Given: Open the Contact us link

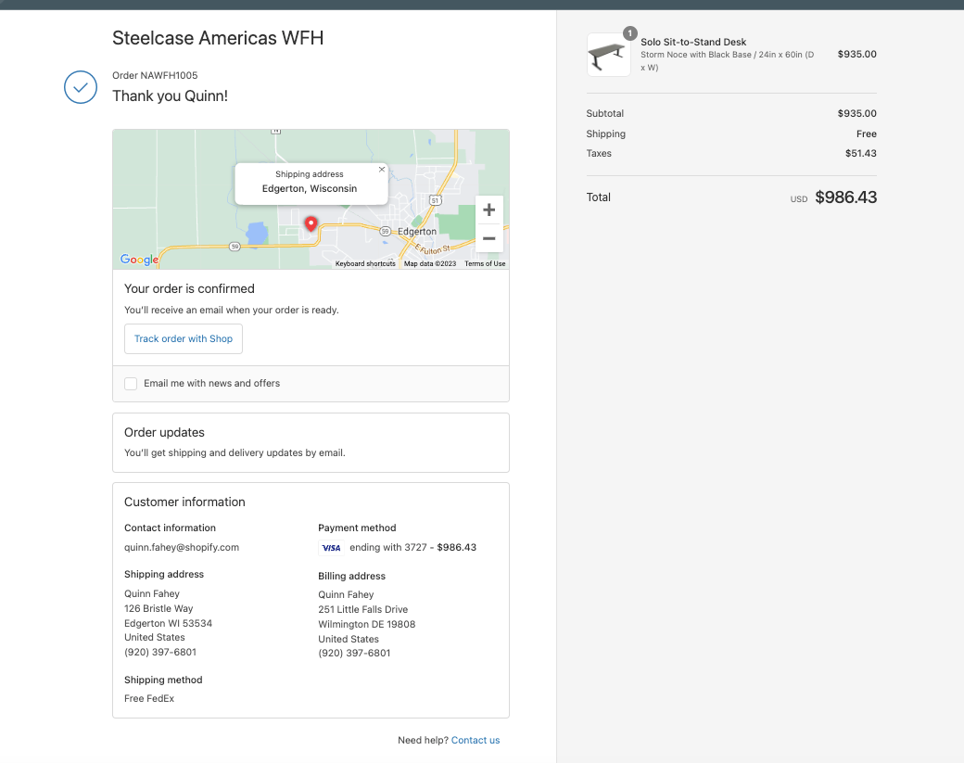Looking at the screenshot, I should (476, 740).
